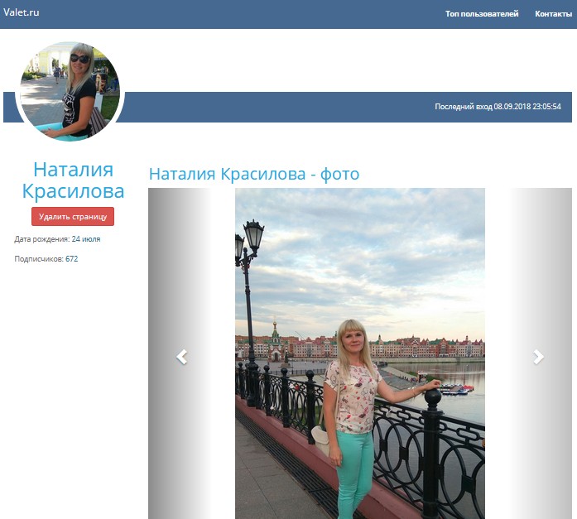Click the next photo arrow in carousel
Image resolution: width=577 pixels, height=519 pixels.
[x=538, y=357]
